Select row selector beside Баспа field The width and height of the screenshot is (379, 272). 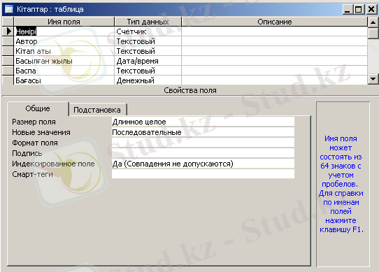8,71
